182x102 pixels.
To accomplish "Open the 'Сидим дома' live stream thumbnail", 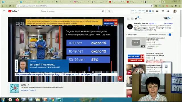I will (x=136, y=58).
